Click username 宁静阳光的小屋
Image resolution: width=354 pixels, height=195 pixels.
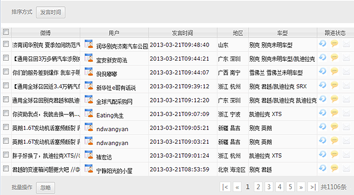pos(114,171)
